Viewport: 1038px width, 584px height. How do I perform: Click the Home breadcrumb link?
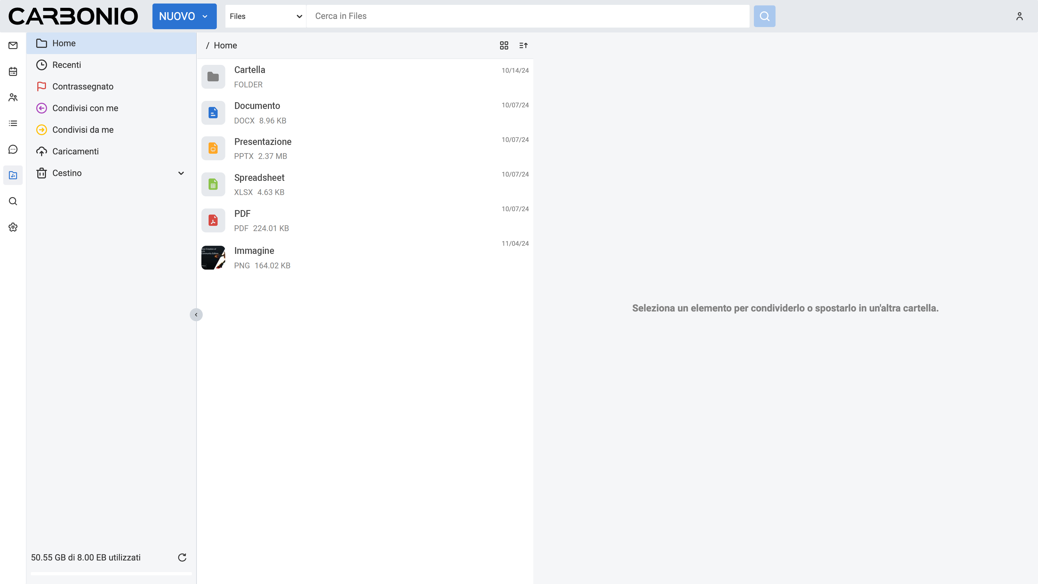225,45
